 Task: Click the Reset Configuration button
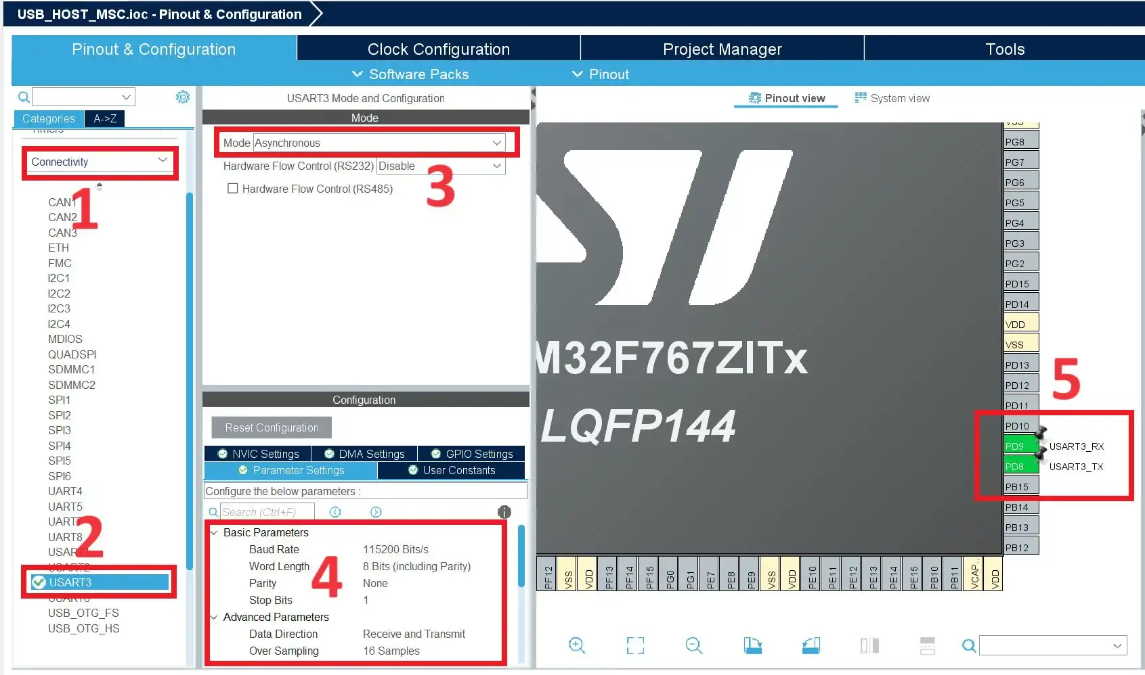coord(272,427)
